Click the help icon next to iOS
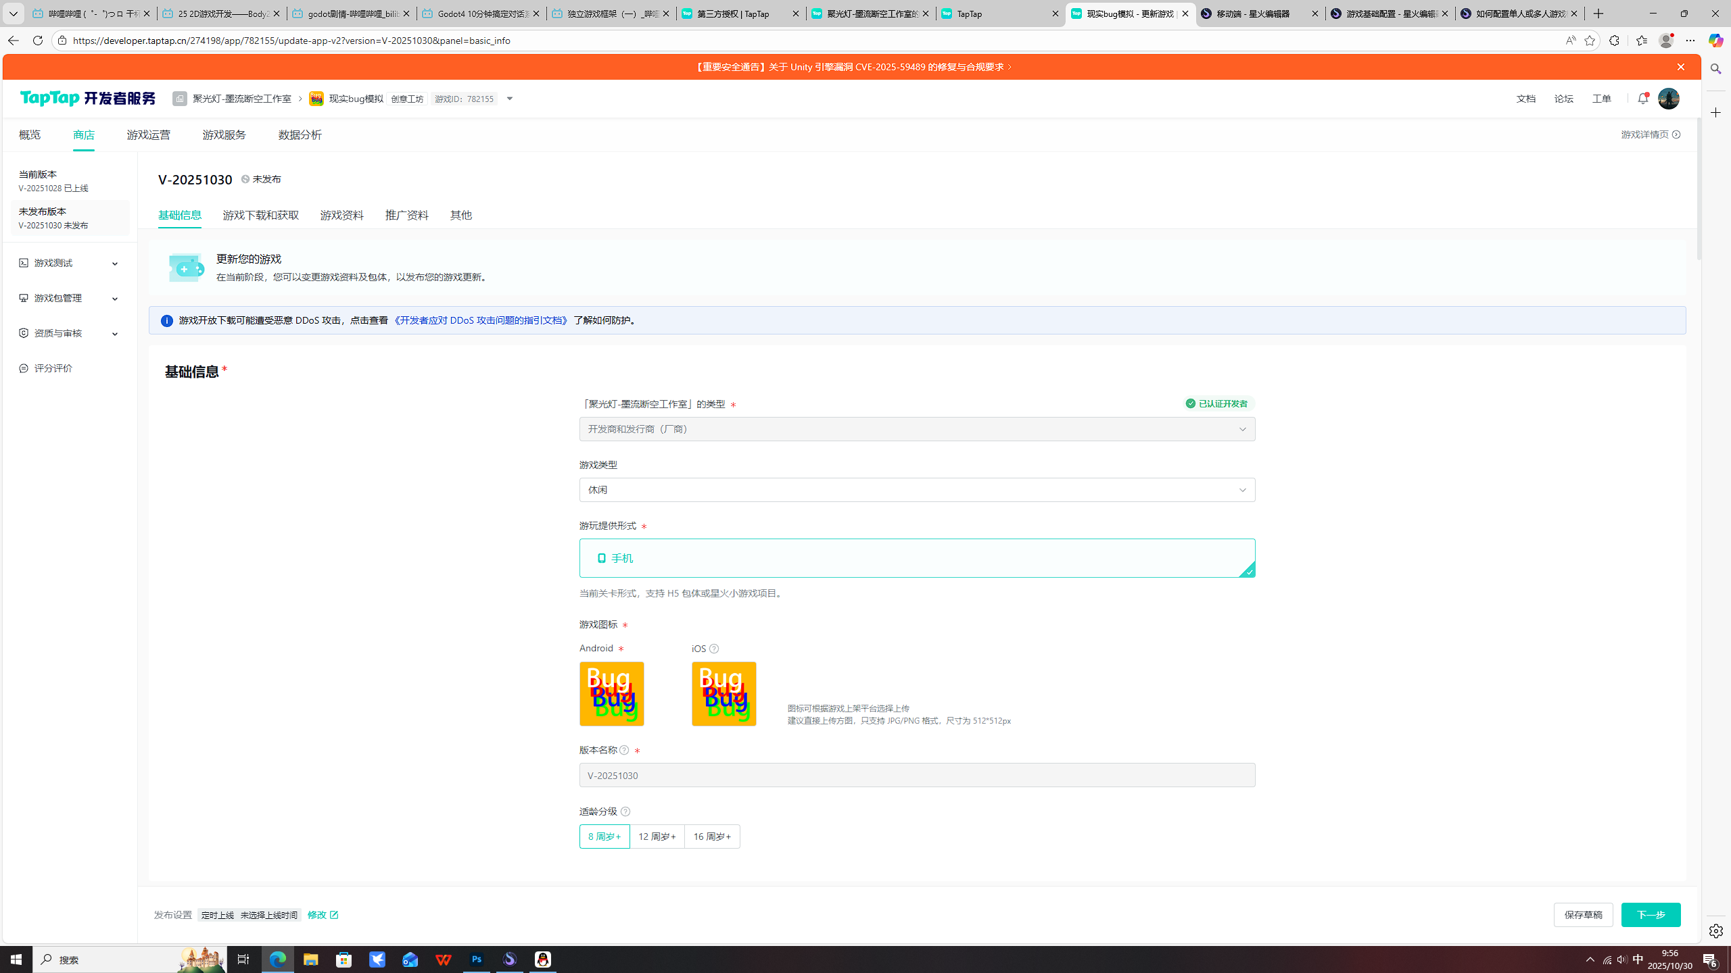This screenshot has height=973, width=1731. pyautogui.click(x=713, y=649)
